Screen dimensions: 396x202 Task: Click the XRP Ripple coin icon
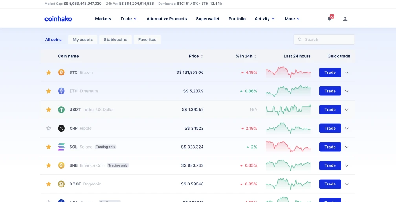tap(61, 128)
